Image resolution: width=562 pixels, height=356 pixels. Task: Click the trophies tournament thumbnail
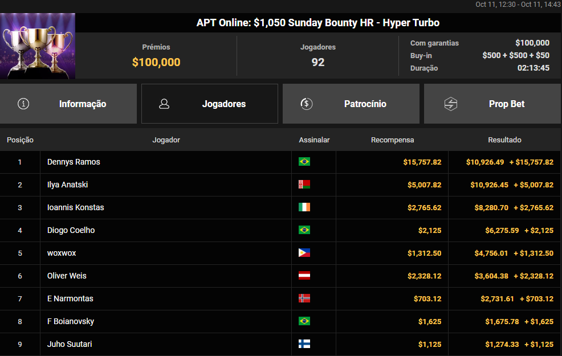click(38, 46)
